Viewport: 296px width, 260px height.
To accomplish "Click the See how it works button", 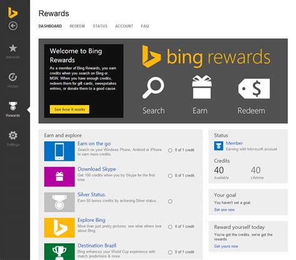I will click(x=69, y=109).
